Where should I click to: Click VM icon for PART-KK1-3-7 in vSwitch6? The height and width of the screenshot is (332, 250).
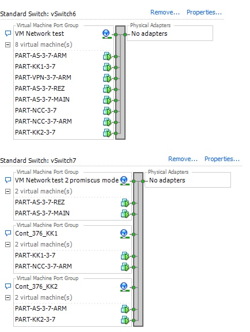point(107,68)
